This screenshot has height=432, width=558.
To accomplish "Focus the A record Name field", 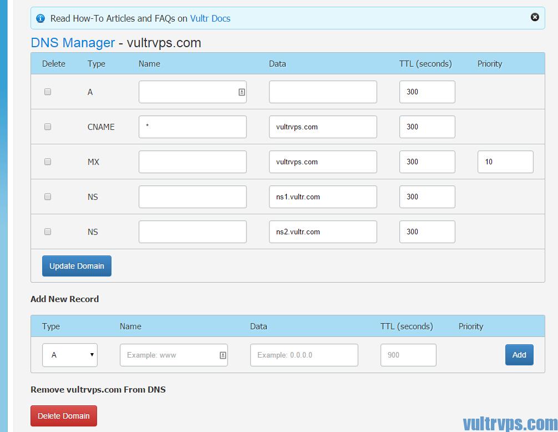I will (x=192, y=92).
